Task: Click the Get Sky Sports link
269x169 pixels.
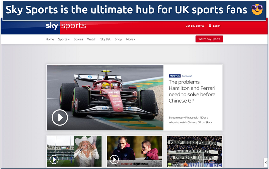Action: tap(195, 26)
